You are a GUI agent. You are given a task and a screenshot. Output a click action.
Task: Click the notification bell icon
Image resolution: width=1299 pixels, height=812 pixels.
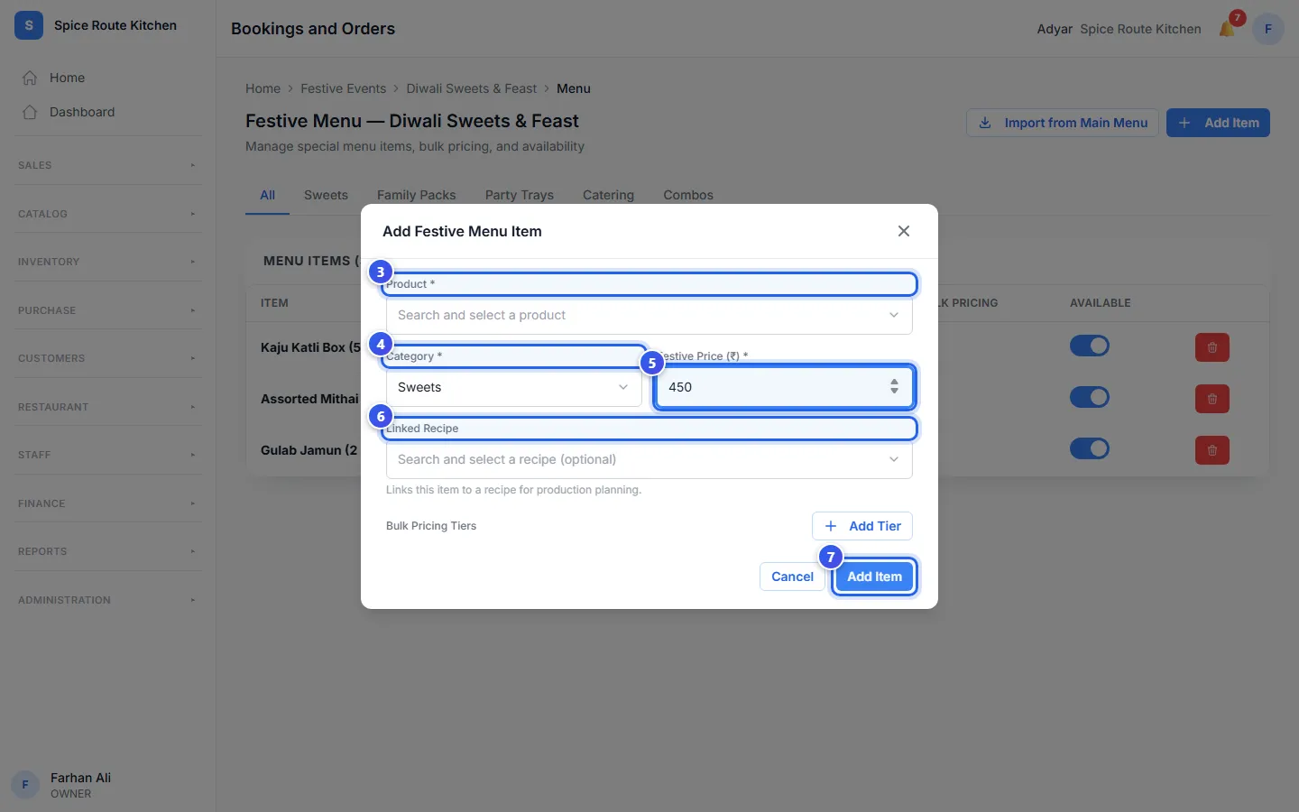(x=1227, y=29)
